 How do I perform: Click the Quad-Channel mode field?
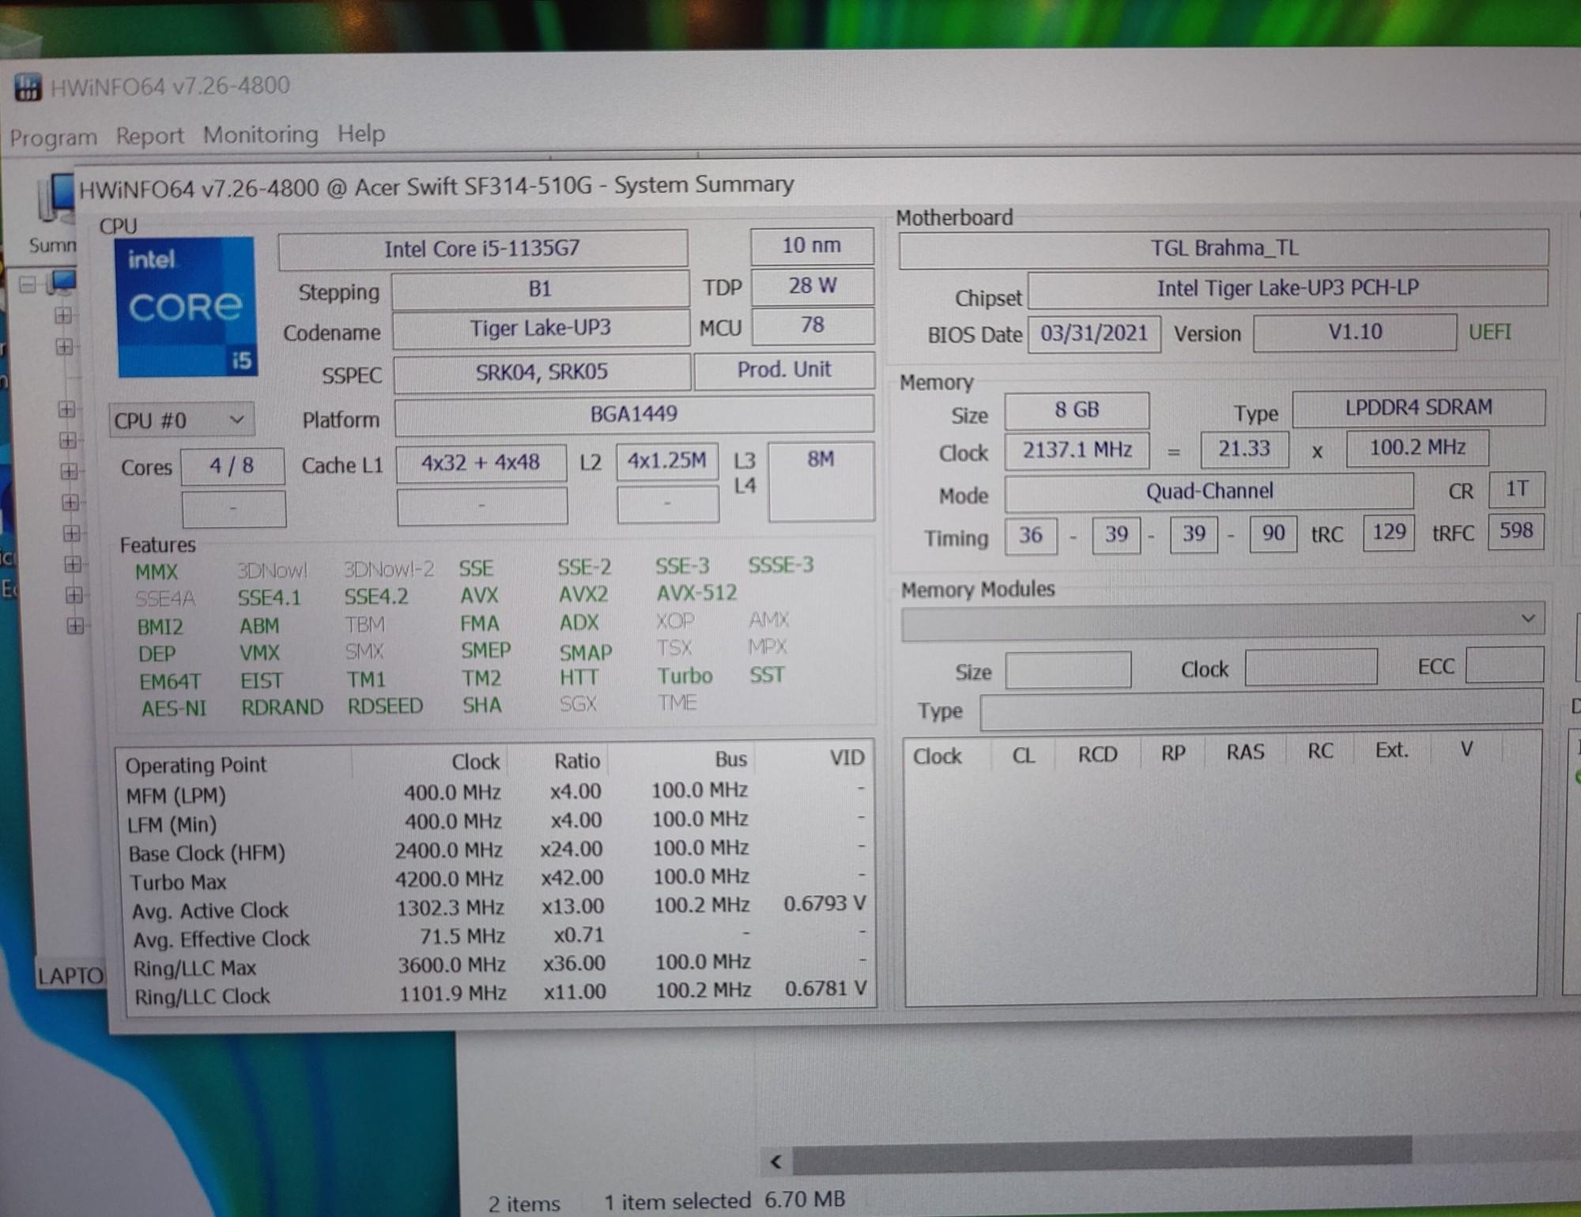pos(1209,492)
